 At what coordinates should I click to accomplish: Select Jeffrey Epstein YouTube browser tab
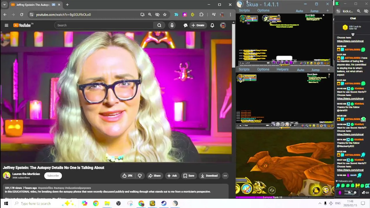35,5
